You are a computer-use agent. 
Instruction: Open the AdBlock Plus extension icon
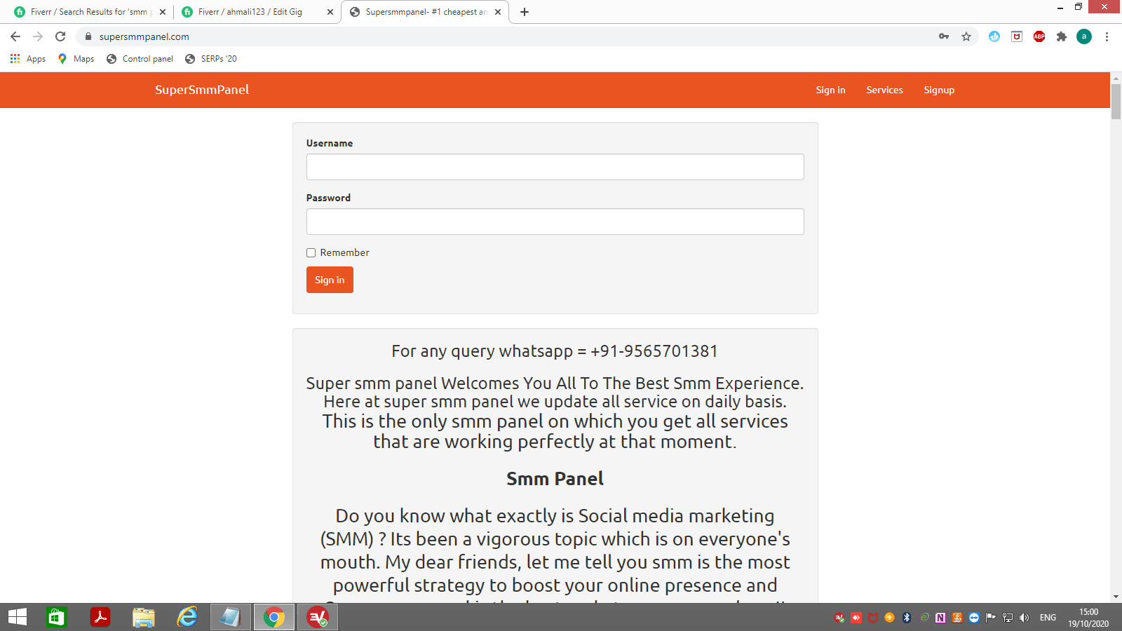[1039, 36]
